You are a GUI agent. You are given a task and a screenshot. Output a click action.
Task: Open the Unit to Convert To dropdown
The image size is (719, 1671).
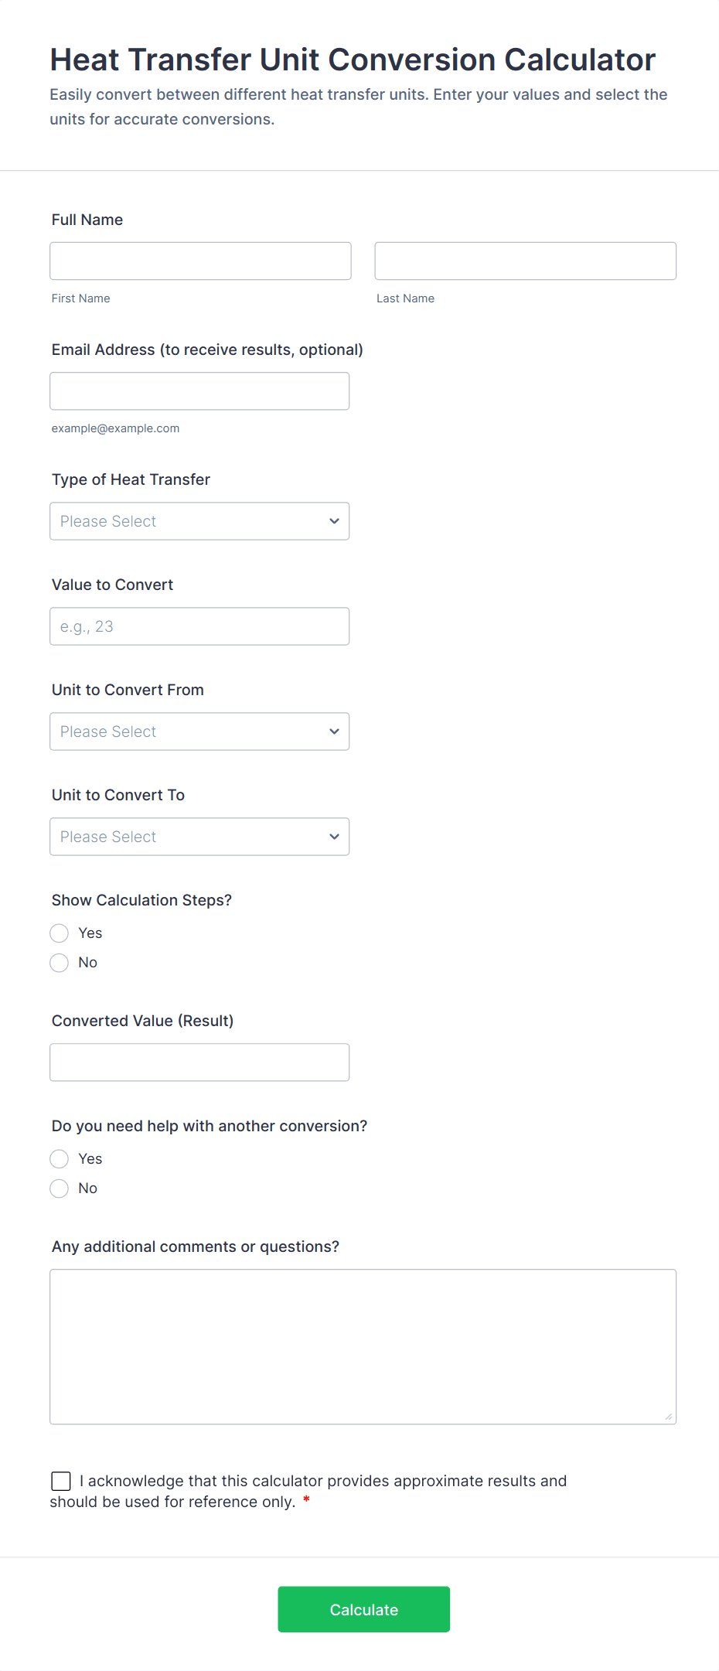199,837
